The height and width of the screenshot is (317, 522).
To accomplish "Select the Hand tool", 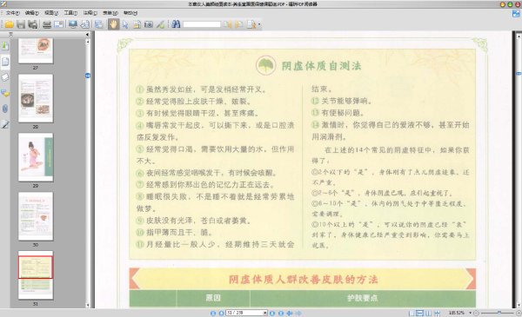I will [113, 24].
